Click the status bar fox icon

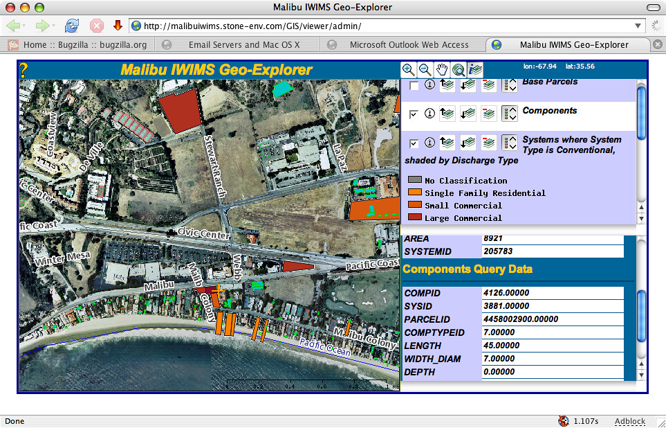[564, 421]
